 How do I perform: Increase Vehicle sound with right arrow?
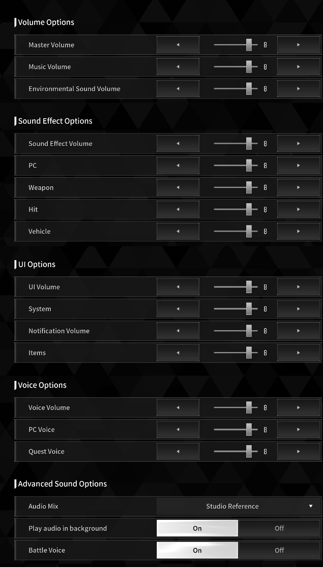pos(299,231)
